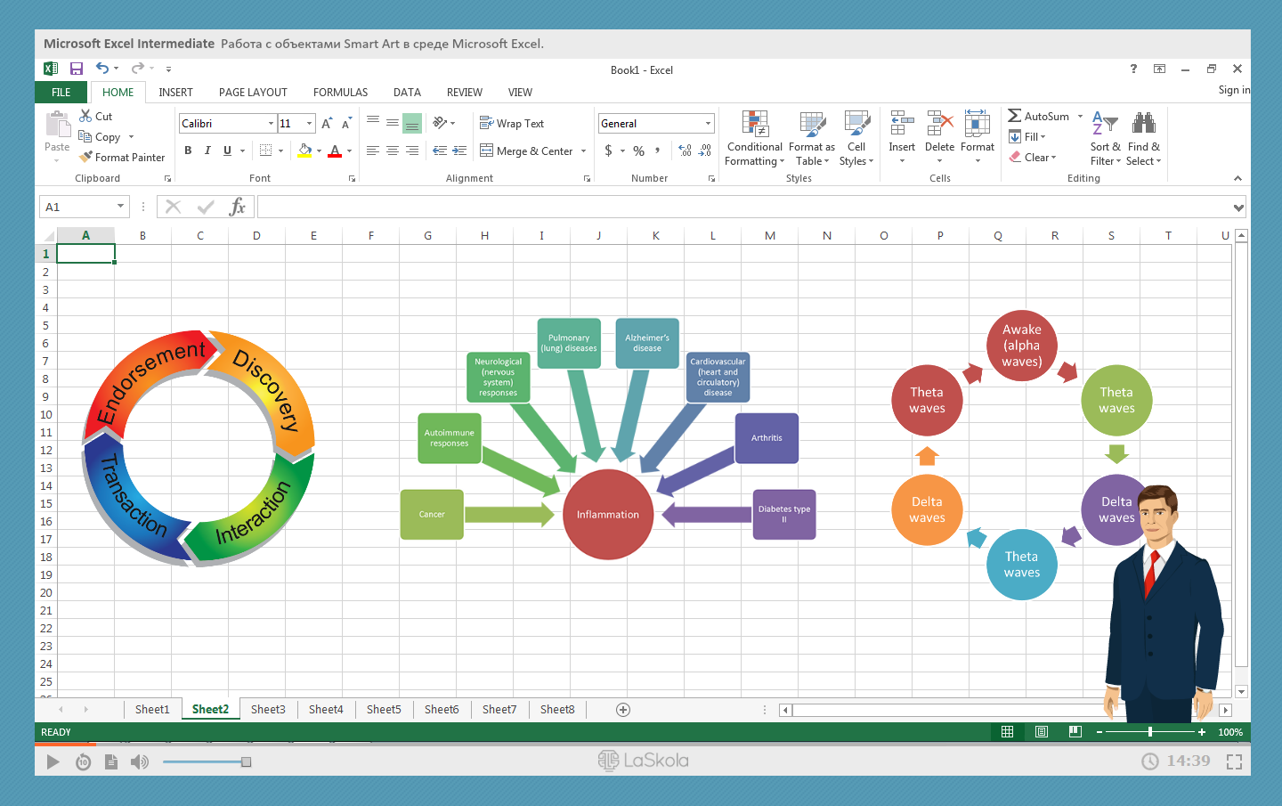Toggle Bold formatting

(188, 151)
